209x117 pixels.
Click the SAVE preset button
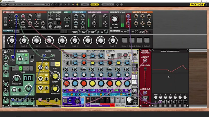[x=11, y=4]
